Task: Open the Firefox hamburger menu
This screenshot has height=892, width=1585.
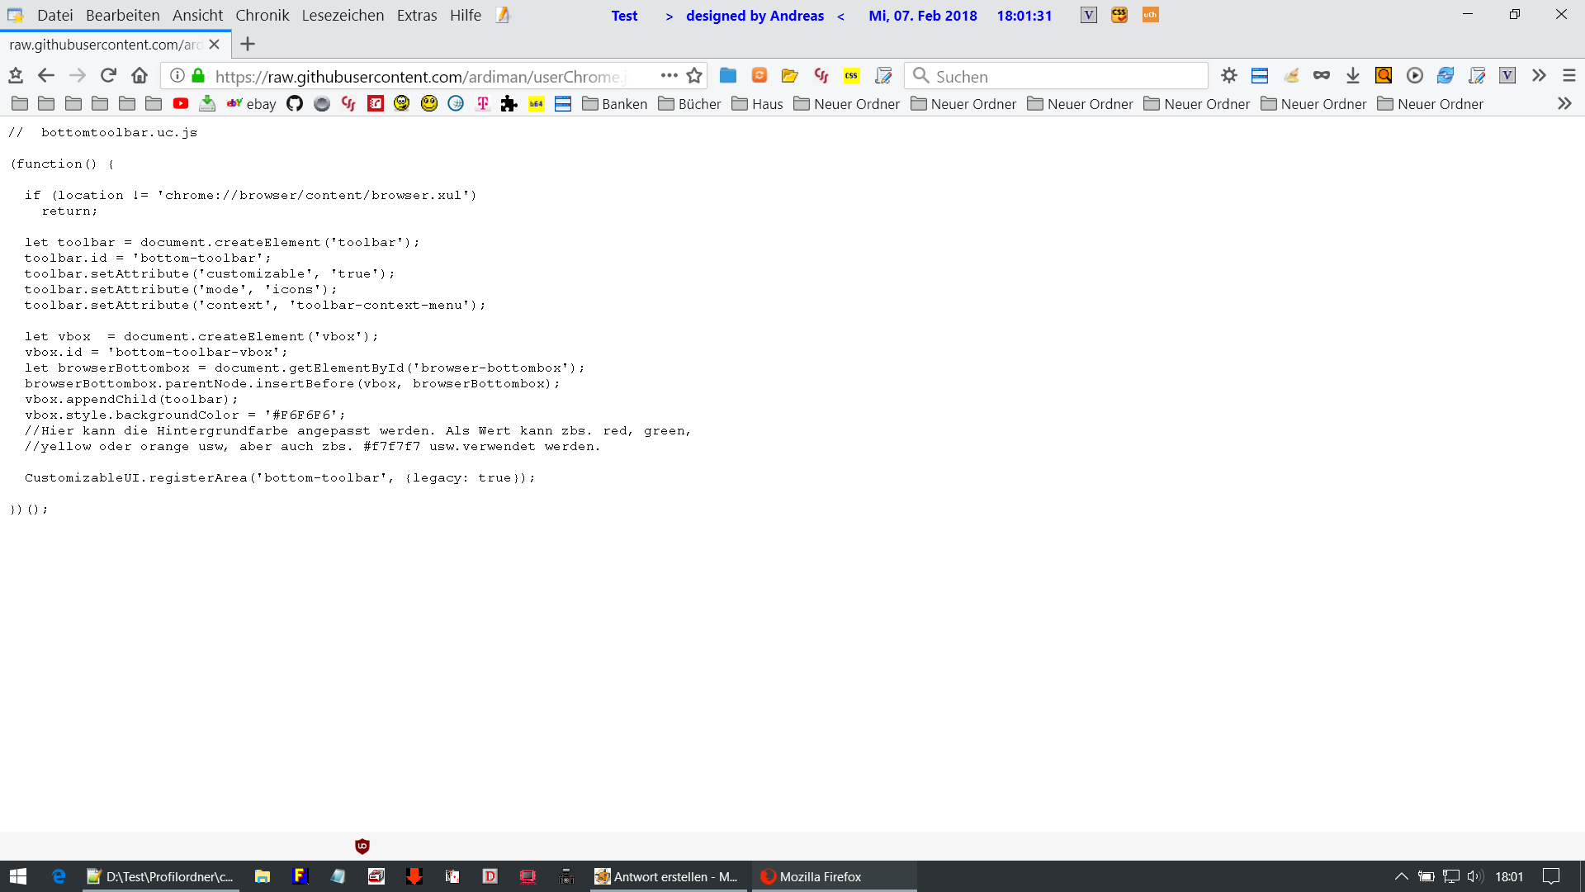Action: [1569, 76]
